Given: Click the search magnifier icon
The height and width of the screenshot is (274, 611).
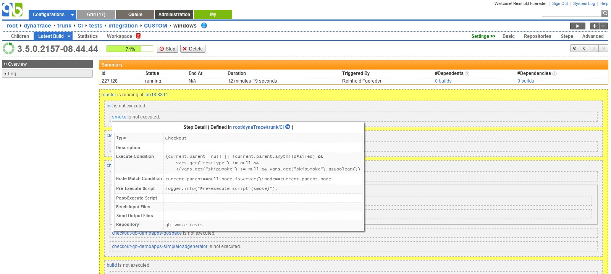Looking at the screenshot, I should [605, 13].
